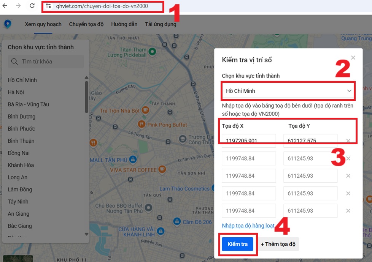
Task: Click MALL TÂN PHÚ shopping marker
Action: 133,159
